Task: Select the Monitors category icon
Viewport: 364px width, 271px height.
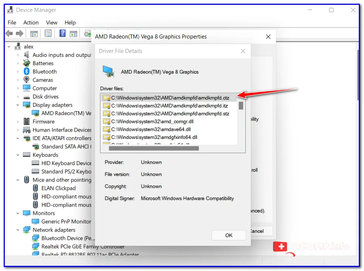Action: [x=26, y=213]
